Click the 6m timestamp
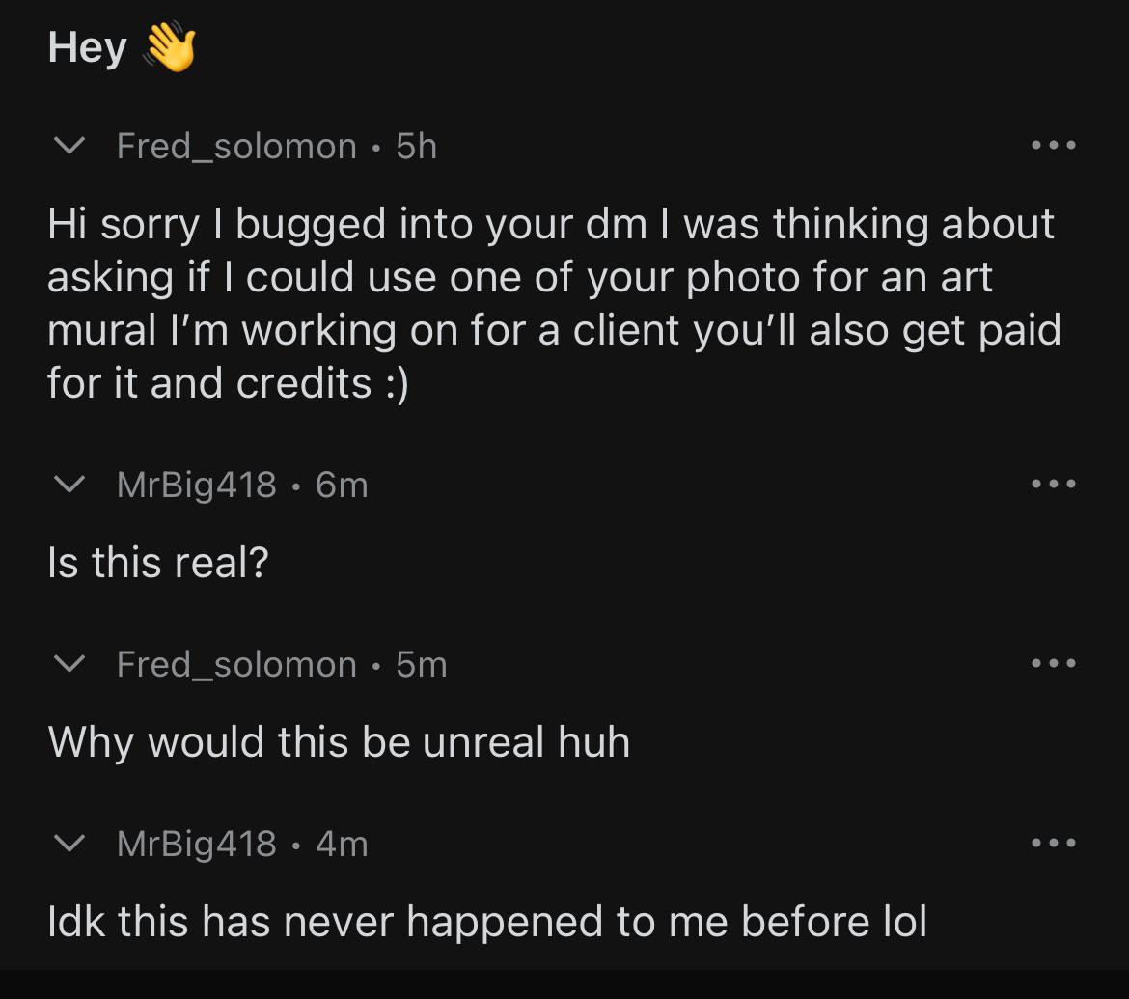This screenshot has width=1129, height=999. (342, 484)
